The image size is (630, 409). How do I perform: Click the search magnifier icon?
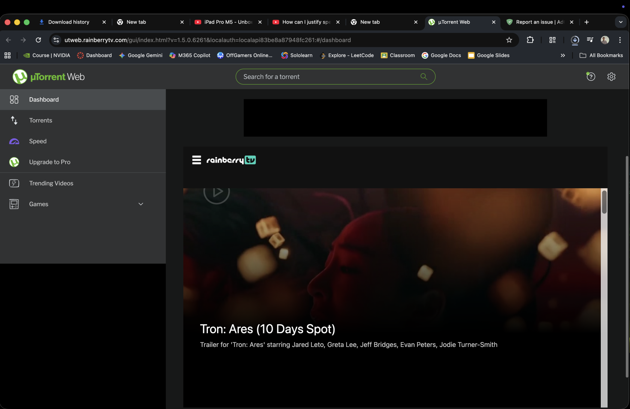(x=424, y=77)
